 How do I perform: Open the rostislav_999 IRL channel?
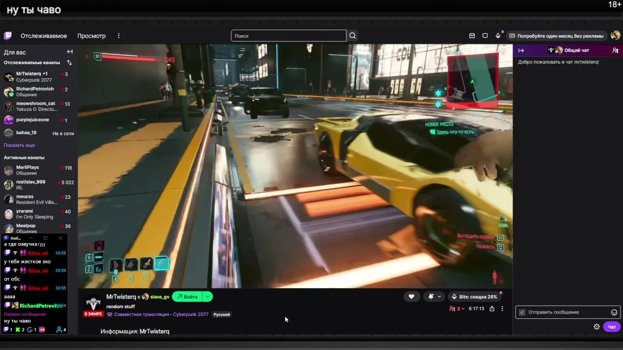(x=39, y=185)
